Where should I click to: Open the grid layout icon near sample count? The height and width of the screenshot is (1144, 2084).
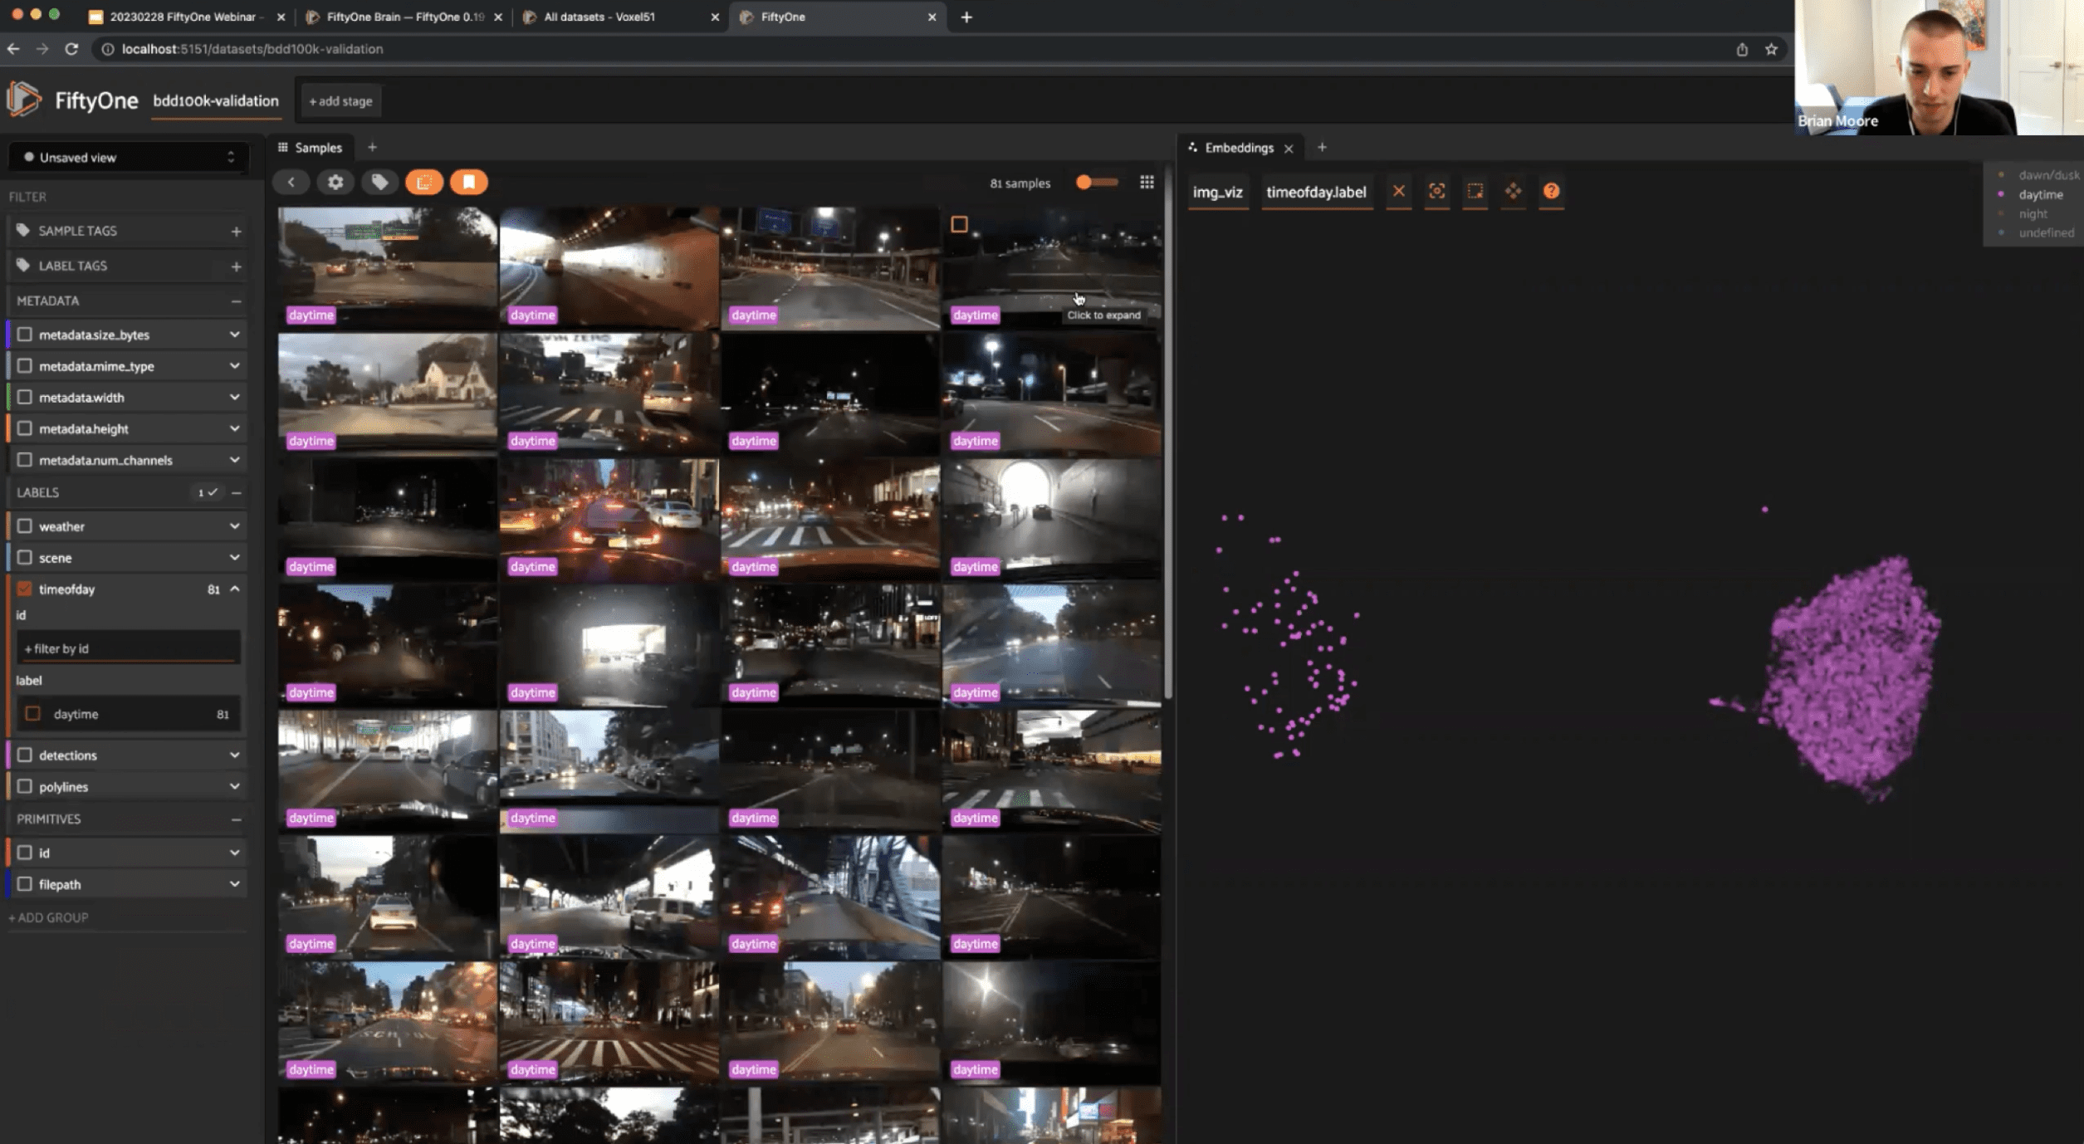coord(1147,182)
